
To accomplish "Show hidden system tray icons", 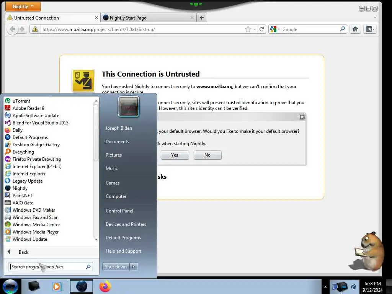I will coord(325,287).
